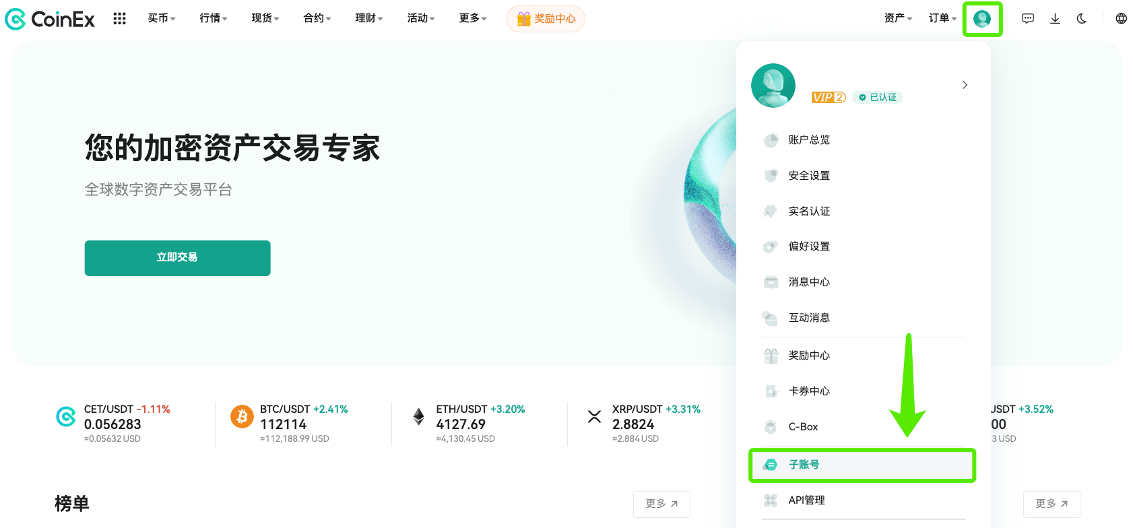Click the API管理 icon

coord(771,500)
